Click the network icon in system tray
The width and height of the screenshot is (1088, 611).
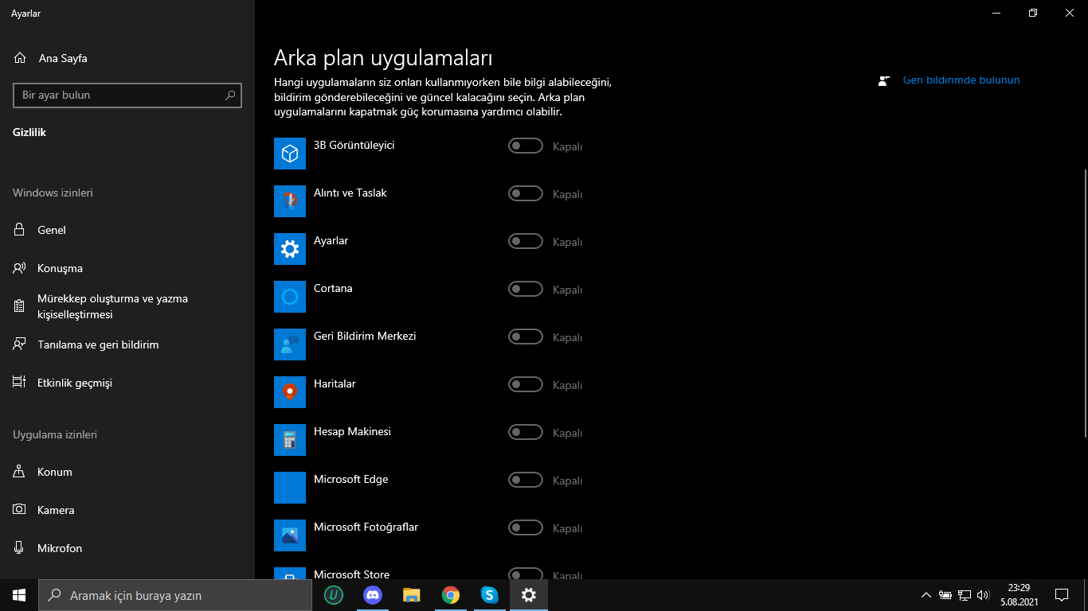[965, 595]
